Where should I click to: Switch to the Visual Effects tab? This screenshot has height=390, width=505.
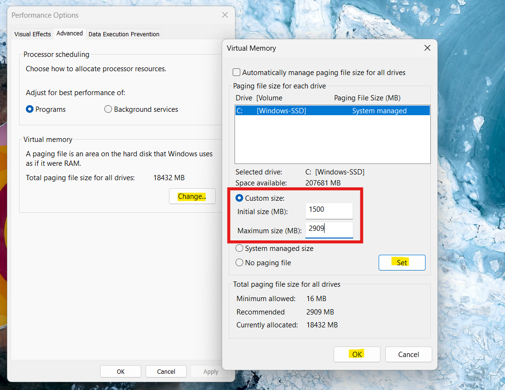click(x=32, y=34)
